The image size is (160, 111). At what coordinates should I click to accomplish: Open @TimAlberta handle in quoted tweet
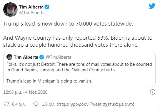point(59,57)
